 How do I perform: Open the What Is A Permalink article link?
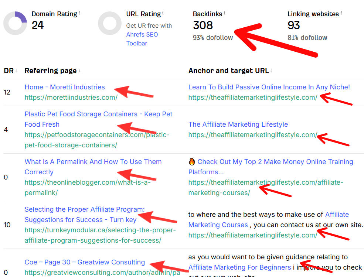[93, 161]
